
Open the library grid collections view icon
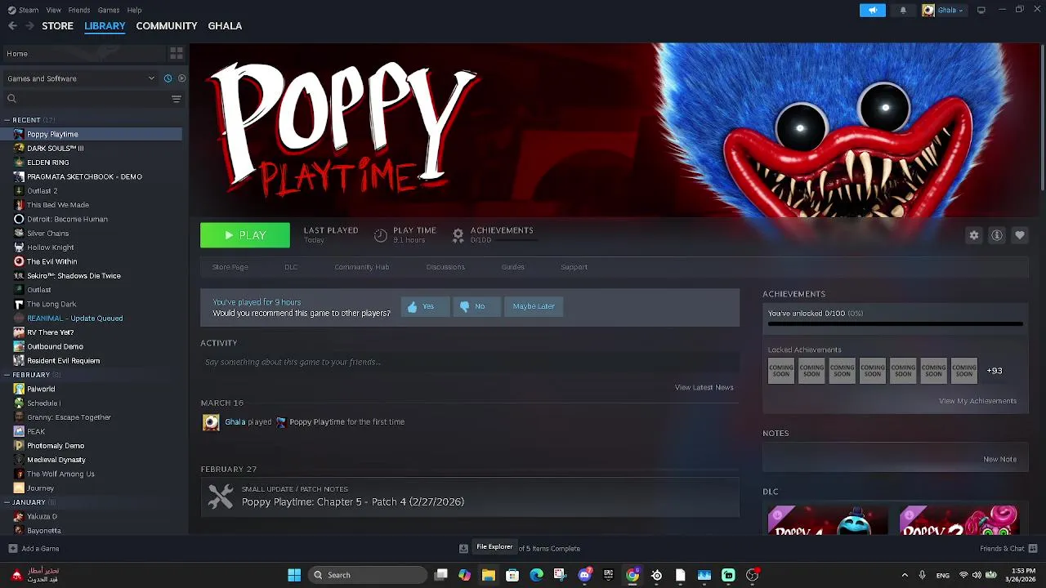coord(177,54)
